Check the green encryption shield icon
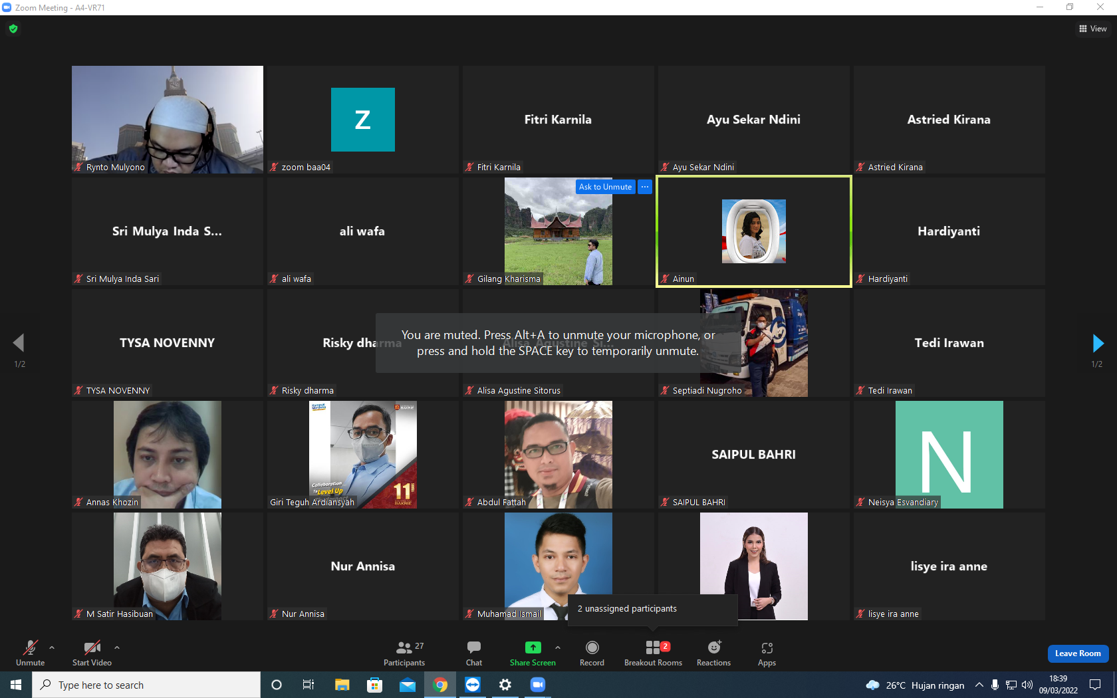Screen dimensions: 1117x698 13,29
